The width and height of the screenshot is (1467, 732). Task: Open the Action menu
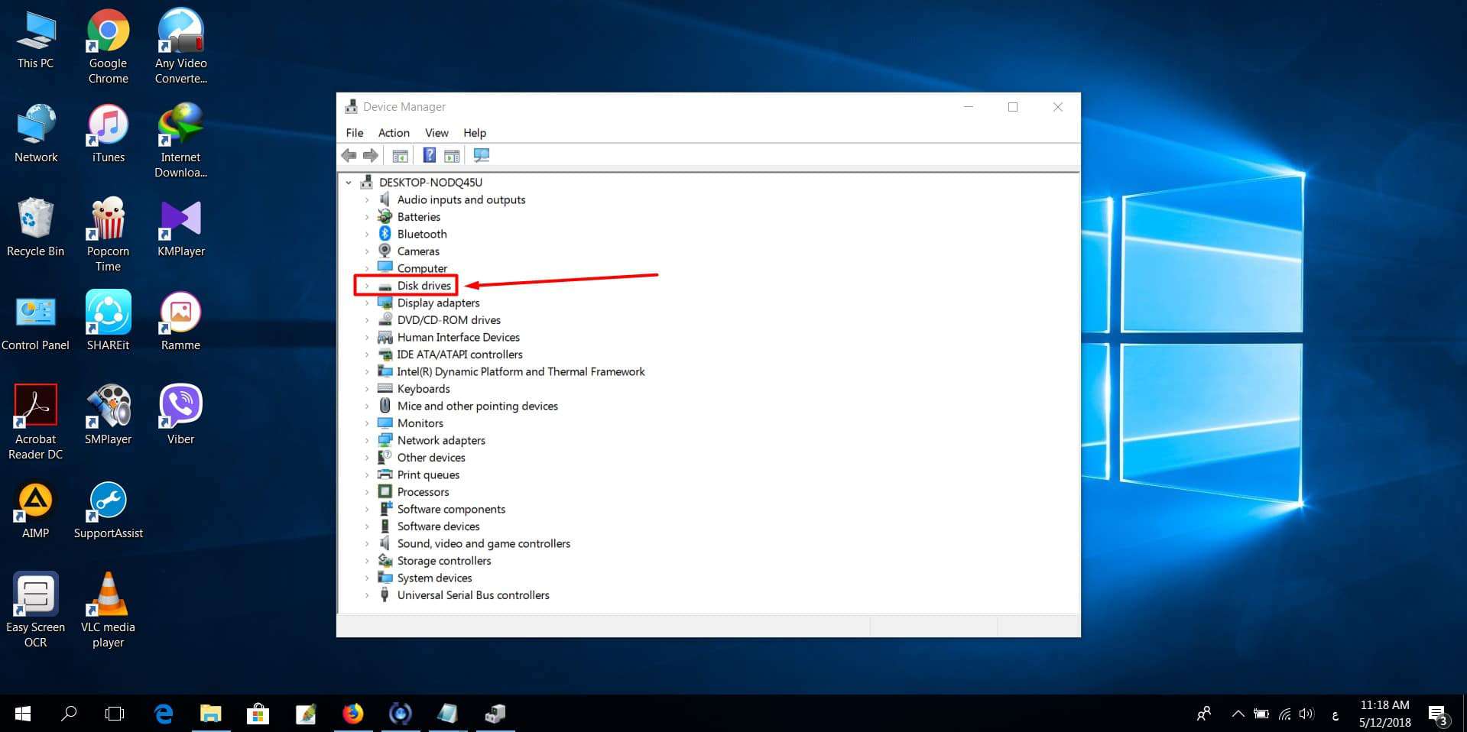[394, 133]
